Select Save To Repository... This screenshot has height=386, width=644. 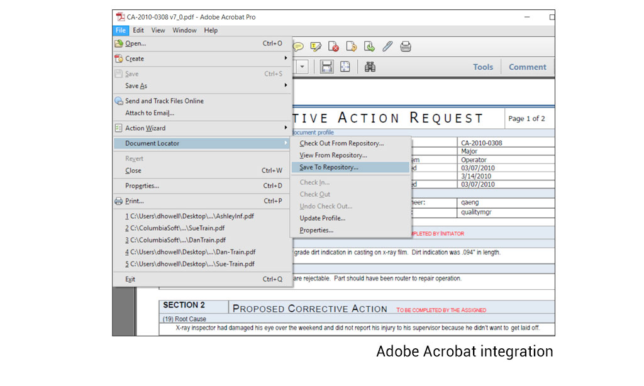pyautogui.click(x=350, y=167)
